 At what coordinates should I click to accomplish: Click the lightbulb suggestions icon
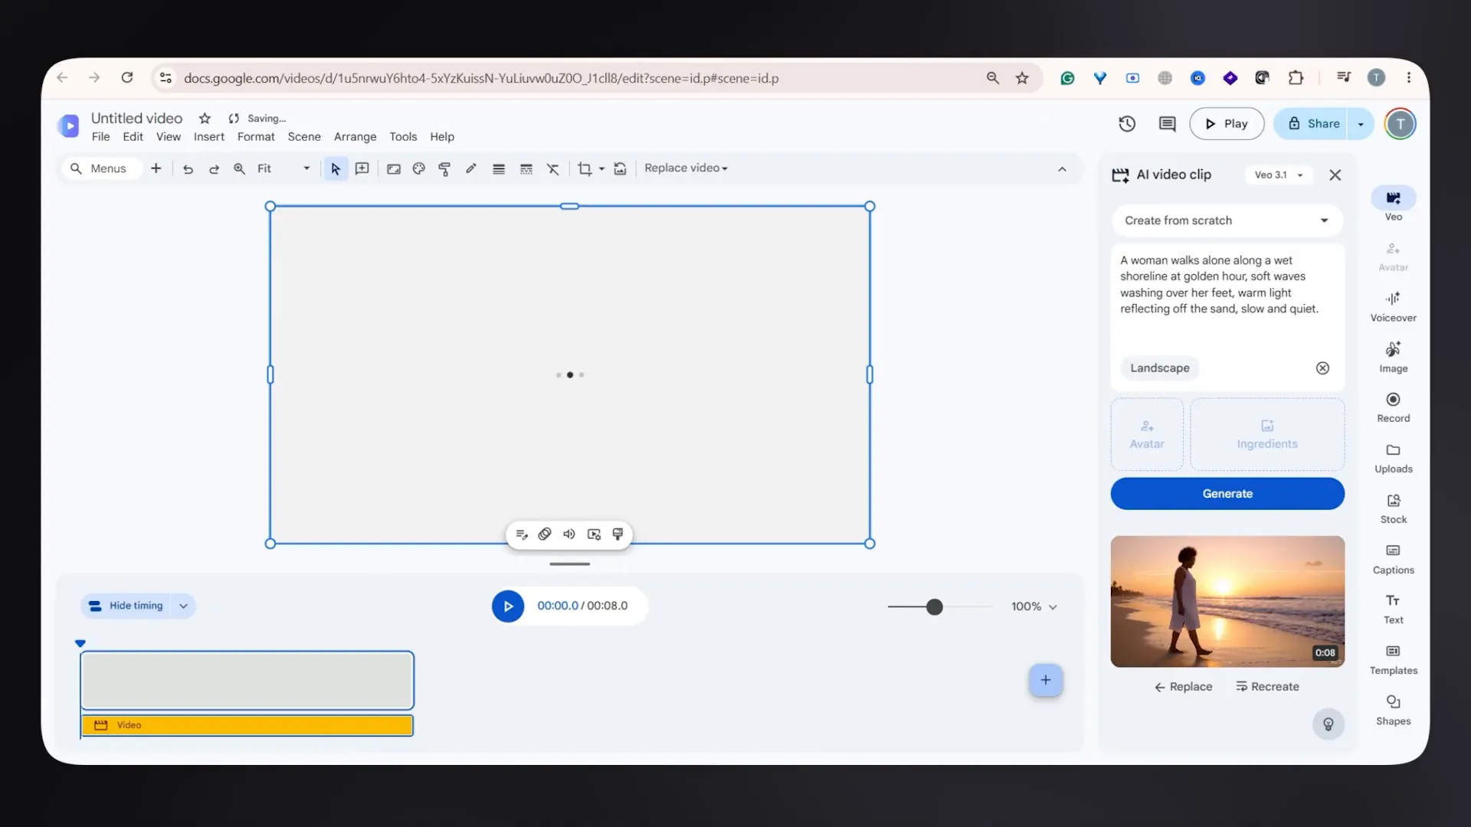pos(1328,724)
